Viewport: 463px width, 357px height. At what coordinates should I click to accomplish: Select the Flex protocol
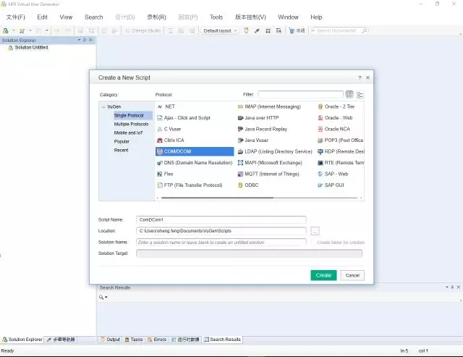point(165,174)
